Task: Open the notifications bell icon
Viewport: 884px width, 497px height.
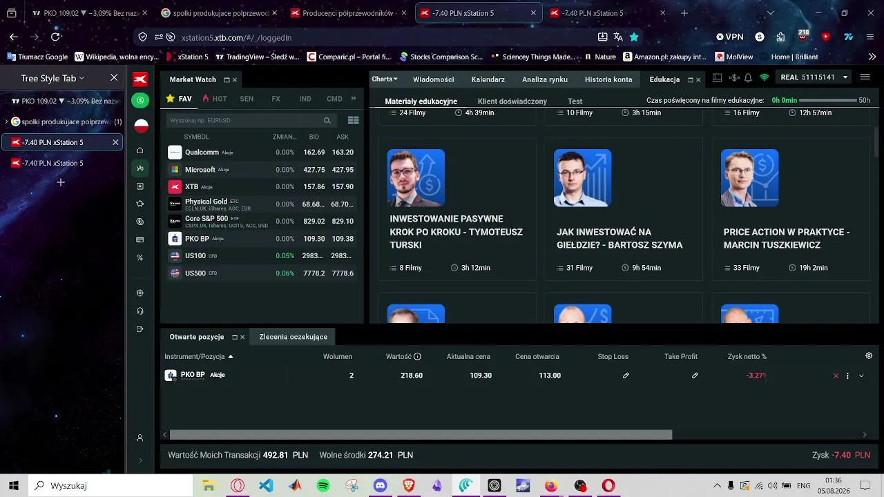Action: 748,78
